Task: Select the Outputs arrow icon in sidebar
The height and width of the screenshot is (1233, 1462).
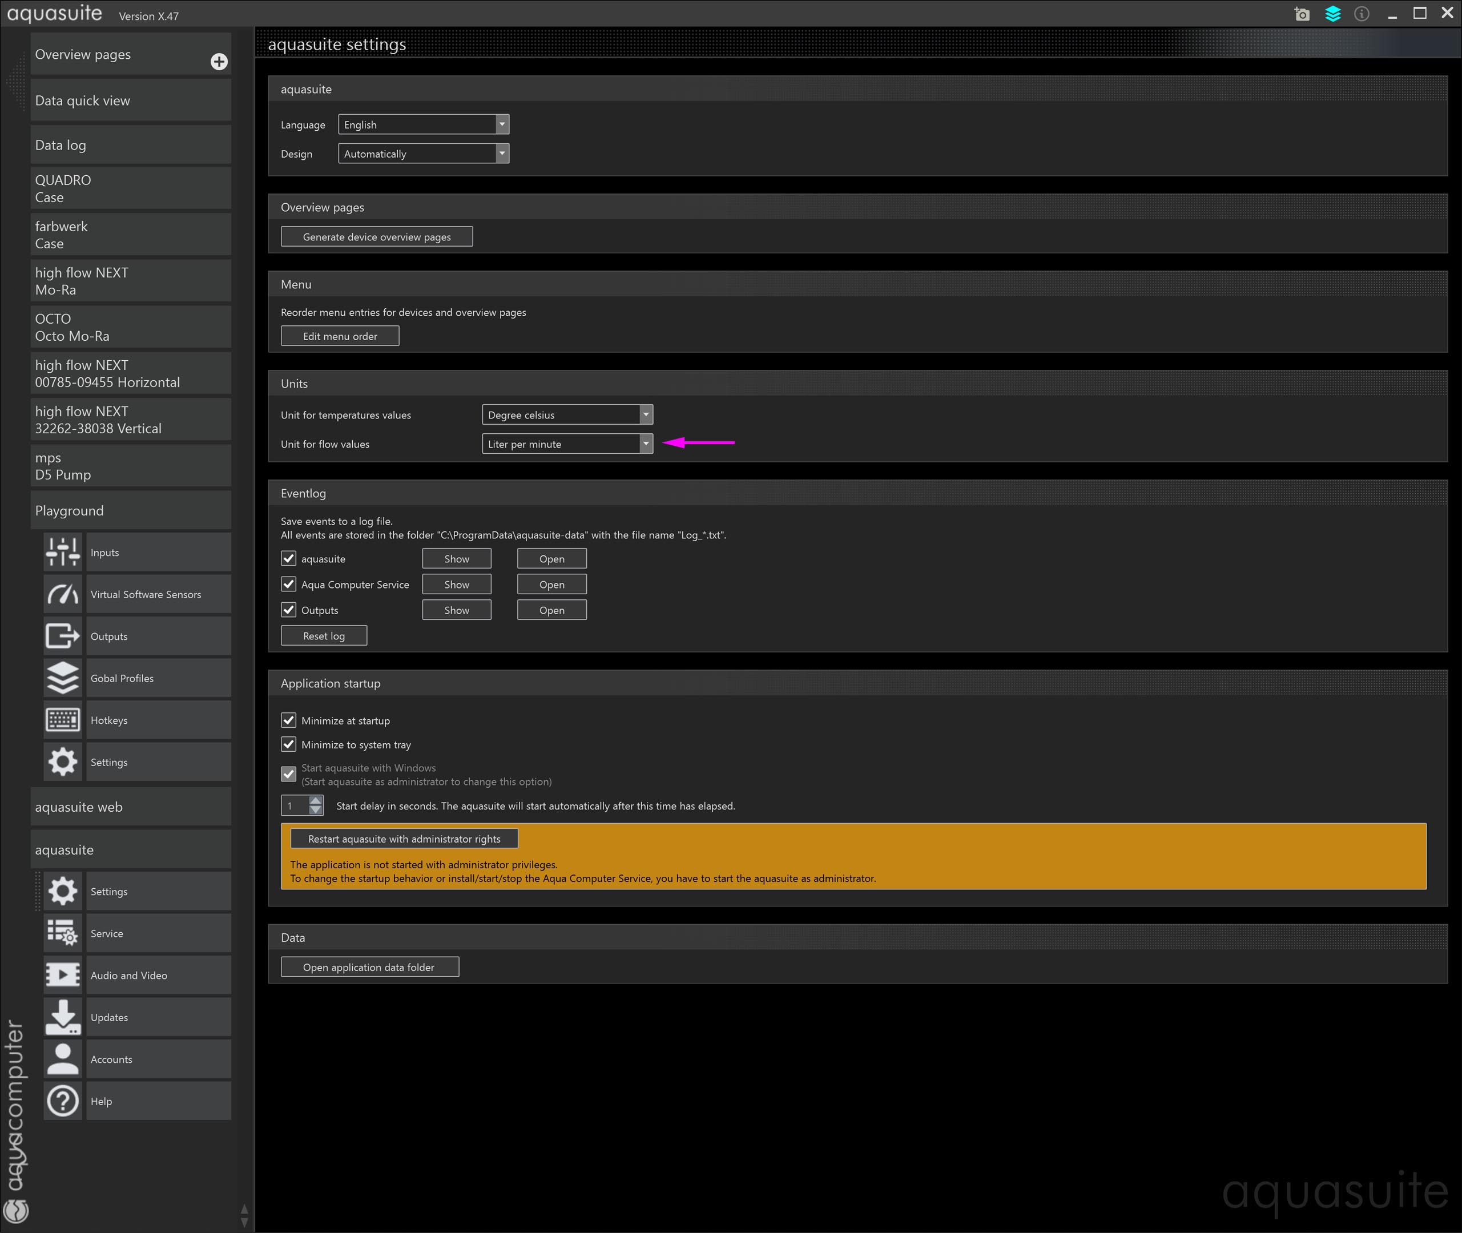Action: click(x=63, y=636)
